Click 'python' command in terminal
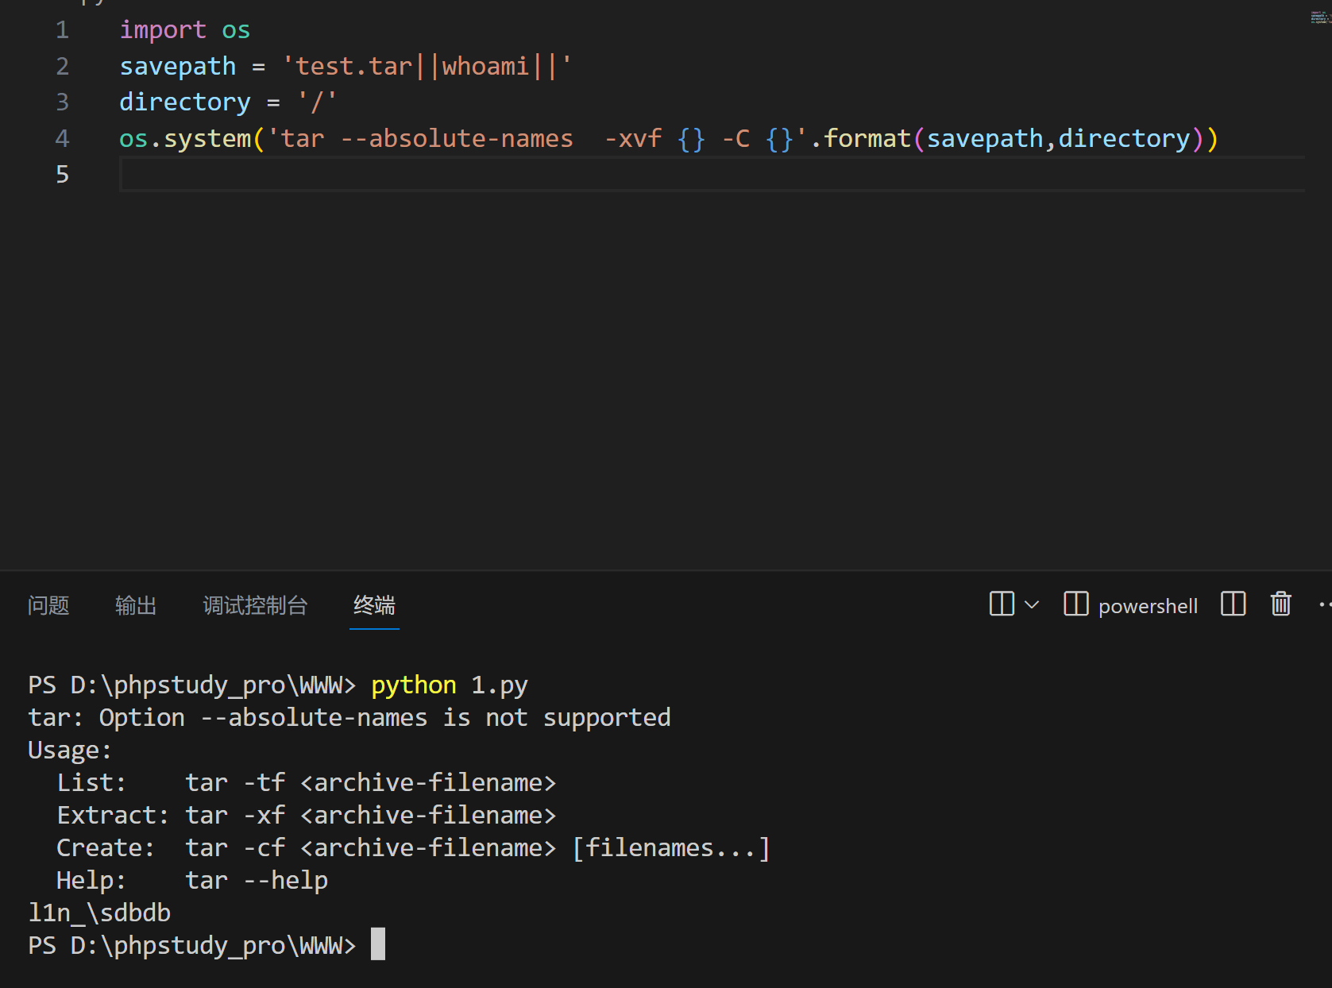The height and width of the screenshot is (988, 1332). click(414, 685)
